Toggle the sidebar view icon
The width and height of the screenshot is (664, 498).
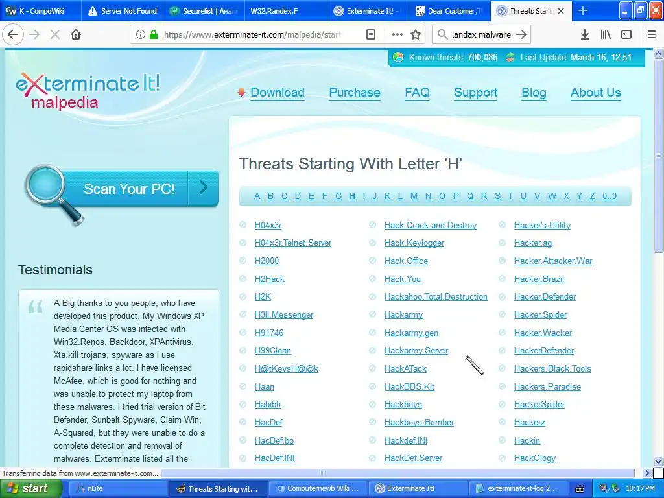[626, 35]
